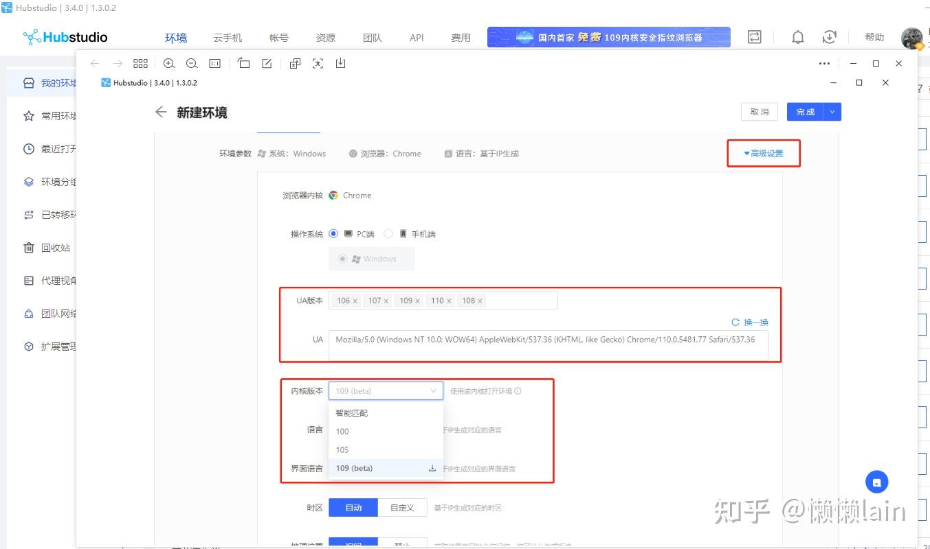Save the image with the download icon
The image size is (930, 549).
(x=340, y=63)
